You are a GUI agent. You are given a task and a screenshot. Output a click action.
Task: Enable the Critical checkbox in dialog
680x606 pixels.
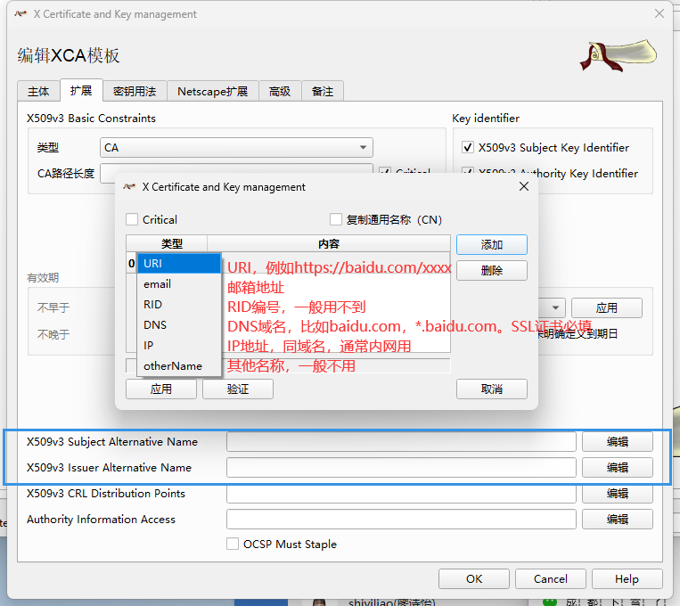(133, 220)
